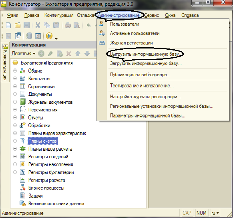Click the Update database configuration cylinder icon
This screenshot has width=233, height=218.
(x=29, y=36)
